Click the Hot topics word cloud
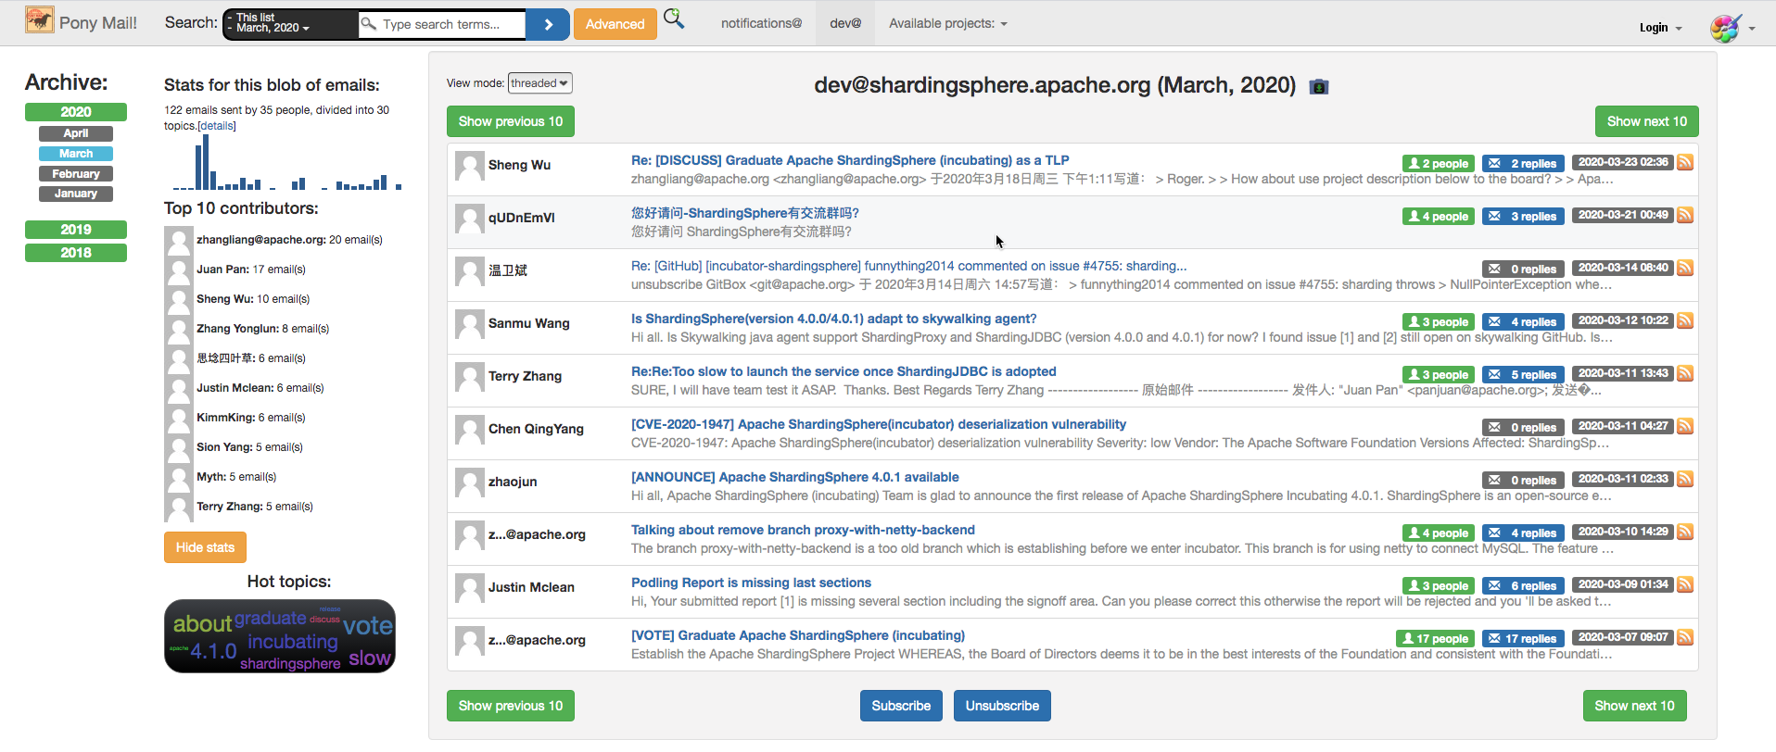The height and width of the screenshot is (752, 1776). 280,636
